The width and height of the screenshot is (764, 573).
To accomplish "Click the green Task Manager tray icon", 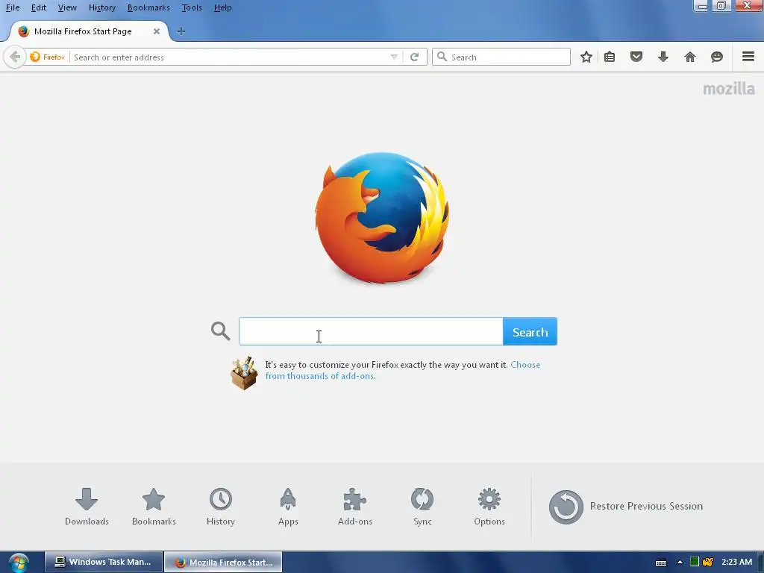I will point(695,562).
